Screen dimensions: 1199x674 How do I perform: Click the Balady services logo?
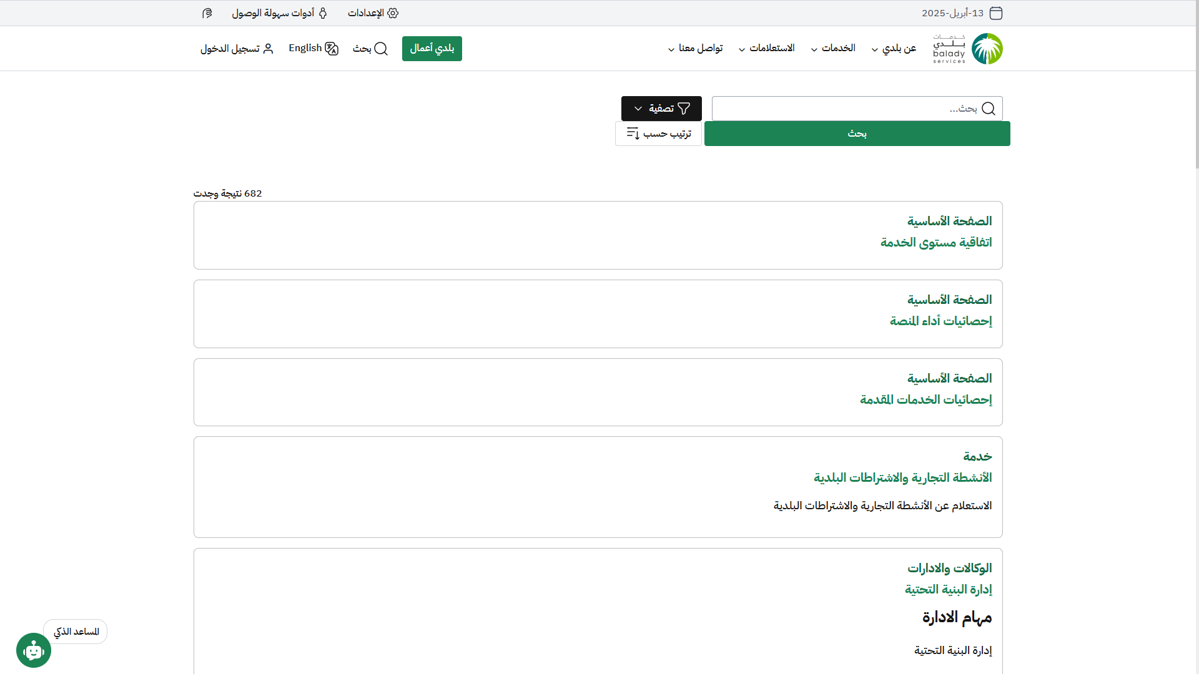(x=968, y=49)
